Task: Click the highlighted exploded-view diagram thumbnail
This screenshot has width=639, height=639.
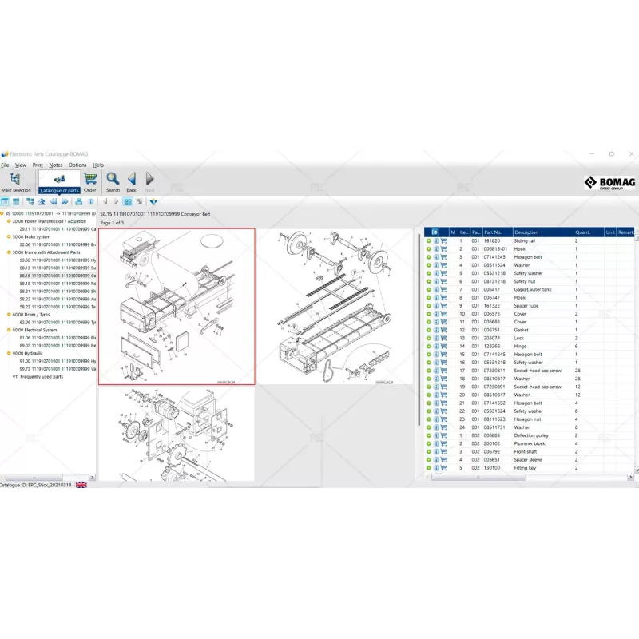Action: coord(177,308)
